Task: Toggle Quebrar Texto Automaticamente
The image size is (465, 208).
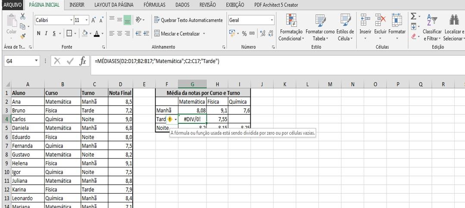Action: [x=188, y=20]
